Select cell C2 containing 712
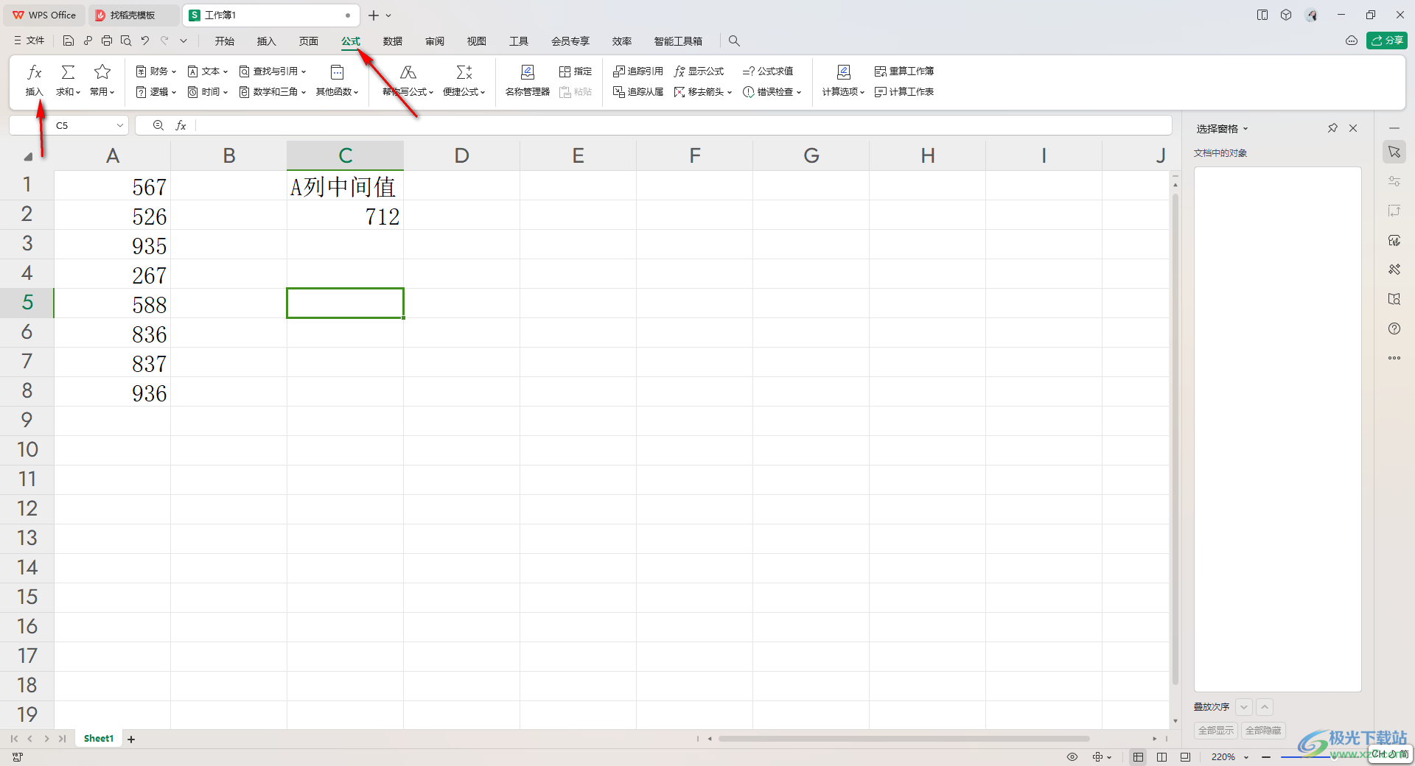This screenshot has width=1415, height=766. 345,215
